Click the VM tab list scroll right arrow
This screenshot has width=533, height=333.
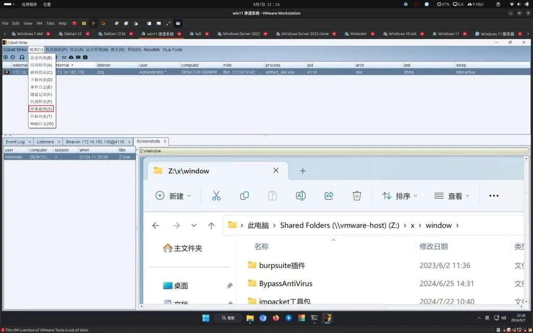[x=528, y=34]
